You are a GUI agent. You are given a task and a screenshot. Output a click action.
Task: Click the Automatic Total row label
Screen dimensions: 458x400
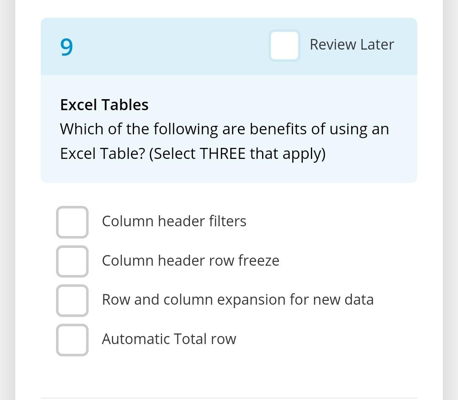(169, 339)
